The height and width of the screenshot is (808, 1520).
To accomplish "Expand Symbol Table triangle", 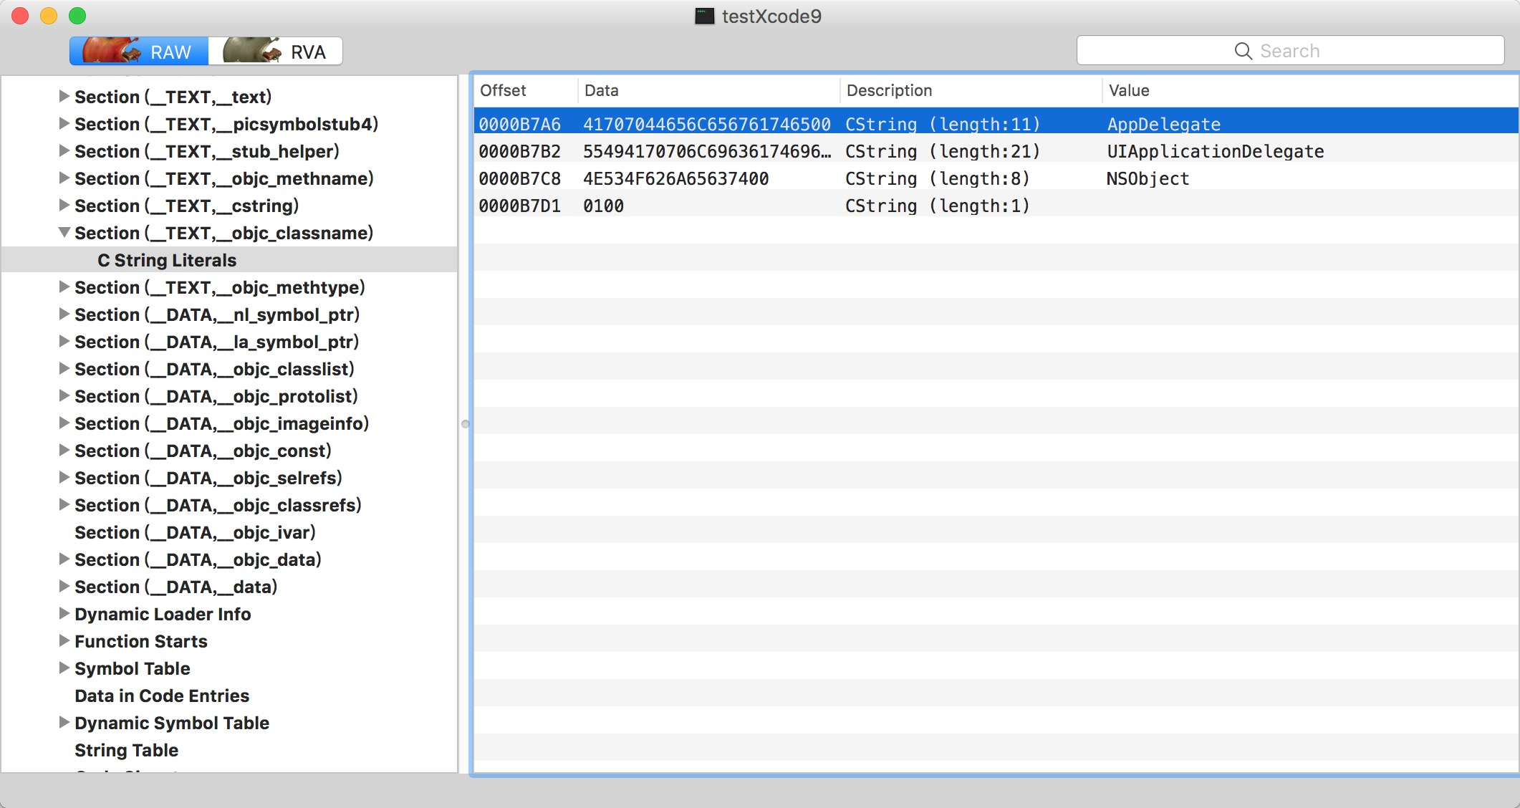I will [64, 668].
